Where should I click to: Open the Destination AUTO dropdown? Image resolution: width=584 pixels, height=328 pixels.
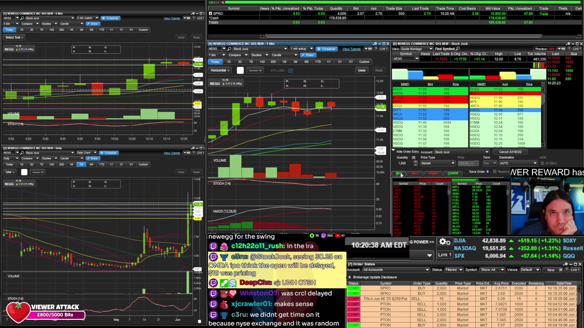pos(519,163)
